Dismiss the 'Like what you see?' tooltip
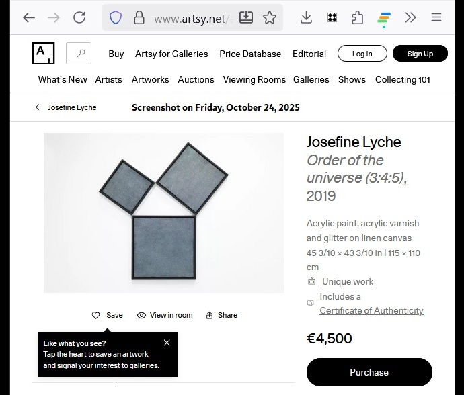 (167, 343)
